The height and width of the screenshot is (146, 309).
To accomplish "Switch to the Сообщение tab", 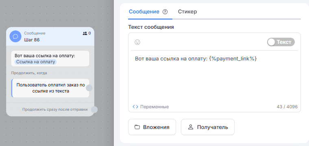I will coord(144,12).
